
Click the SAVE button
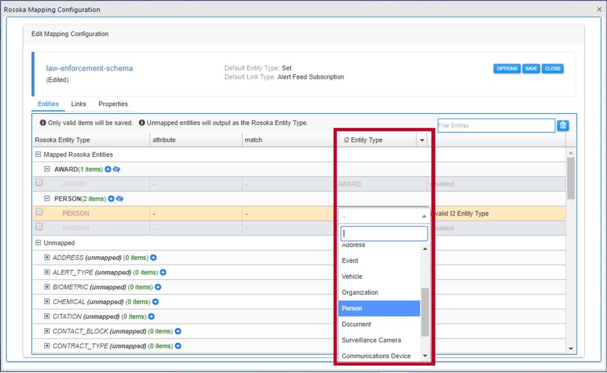[x=530, y=68]
